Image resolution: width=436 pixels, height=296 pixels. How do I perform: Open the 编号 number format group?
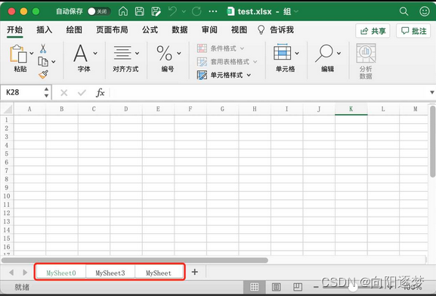point(168,59)
